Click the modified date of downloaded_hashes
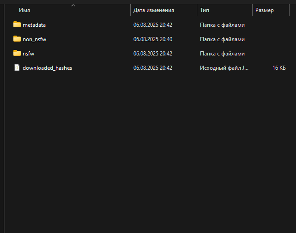The image size is (296, 233). pos(153,68)
